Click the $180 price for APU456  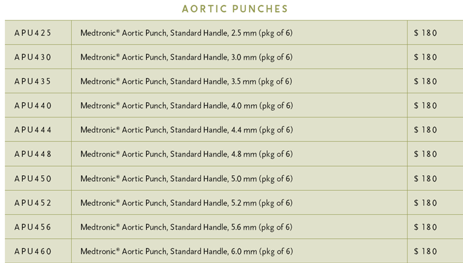425,227
